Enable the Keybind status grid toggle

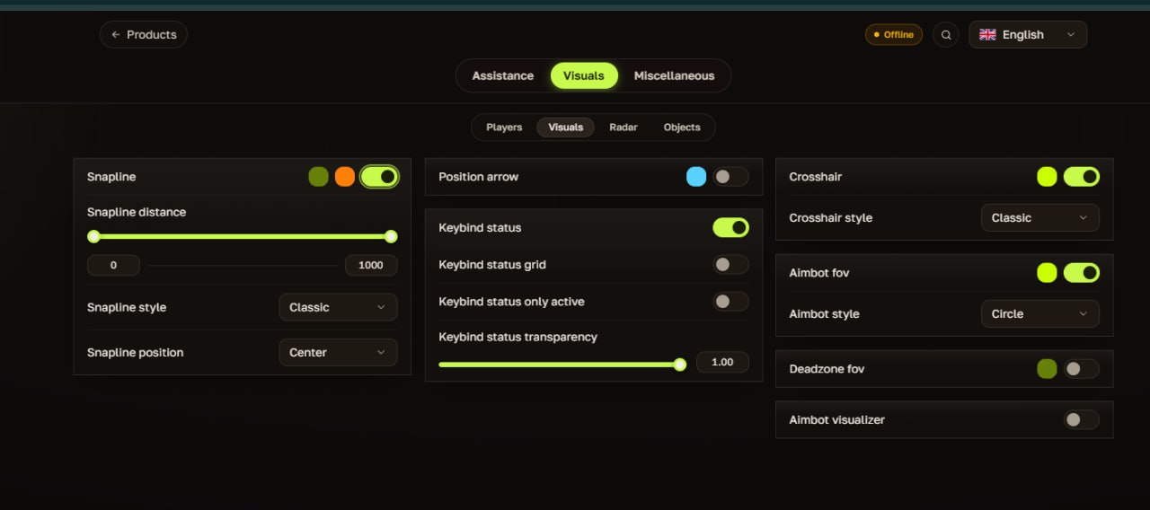pyautogui.click(x=730, y=265)
